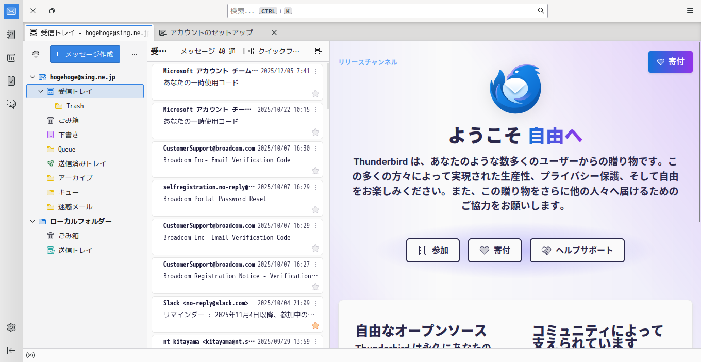The height and width of the screenshot is (362, 701).
Task: Click the global 検索 search field
Action: pos(387,11)
